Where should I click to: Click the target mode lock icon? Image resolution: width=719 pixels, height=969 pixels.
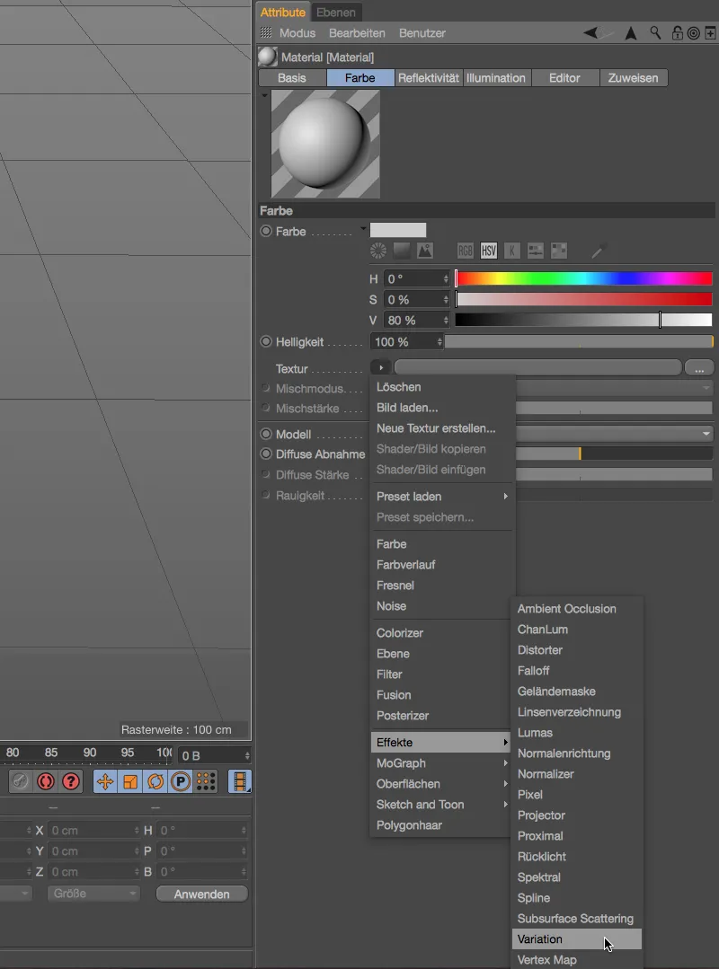[694, 33]
